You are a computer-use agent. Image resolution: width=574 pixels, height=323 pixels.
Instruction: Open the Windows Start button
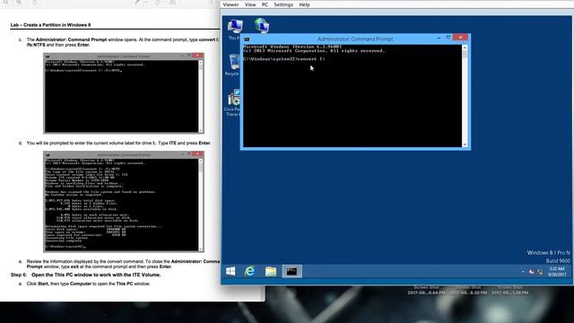230,271
